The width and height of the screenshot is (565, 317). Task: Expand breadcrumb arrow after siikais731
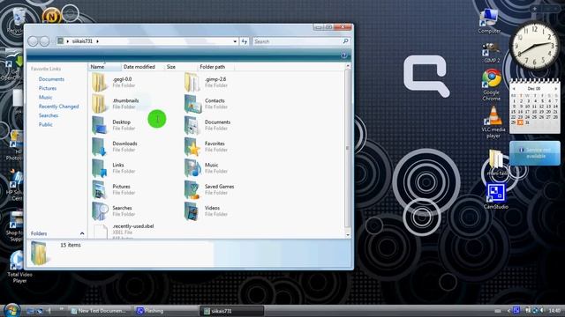[97, 41]
